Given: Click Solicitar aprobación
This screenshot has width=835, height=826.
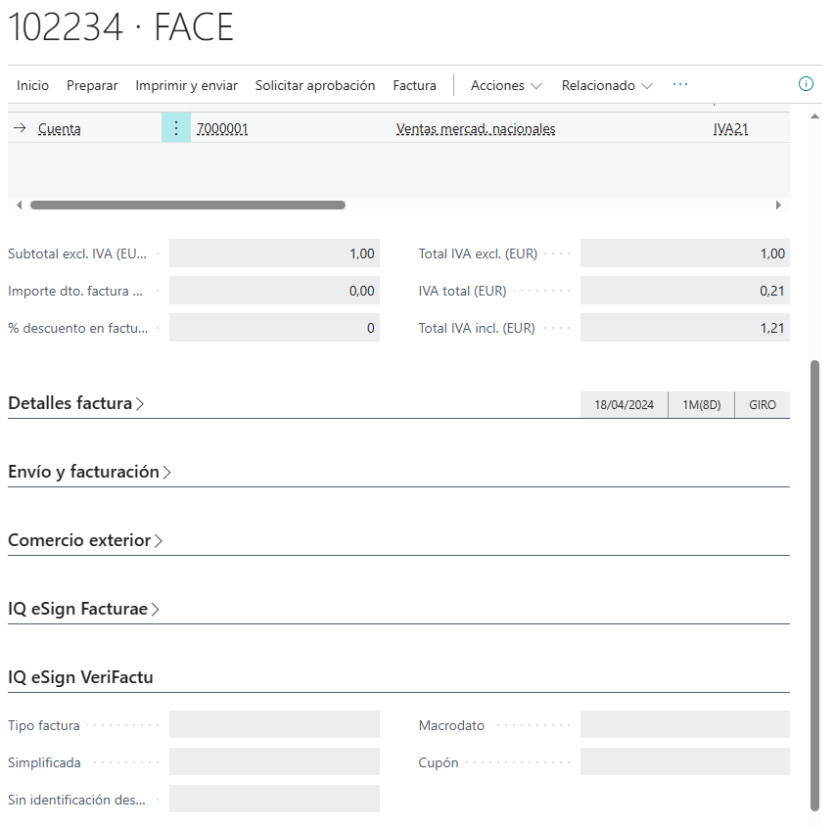Looking at the screenshot, I should (315, 85).
